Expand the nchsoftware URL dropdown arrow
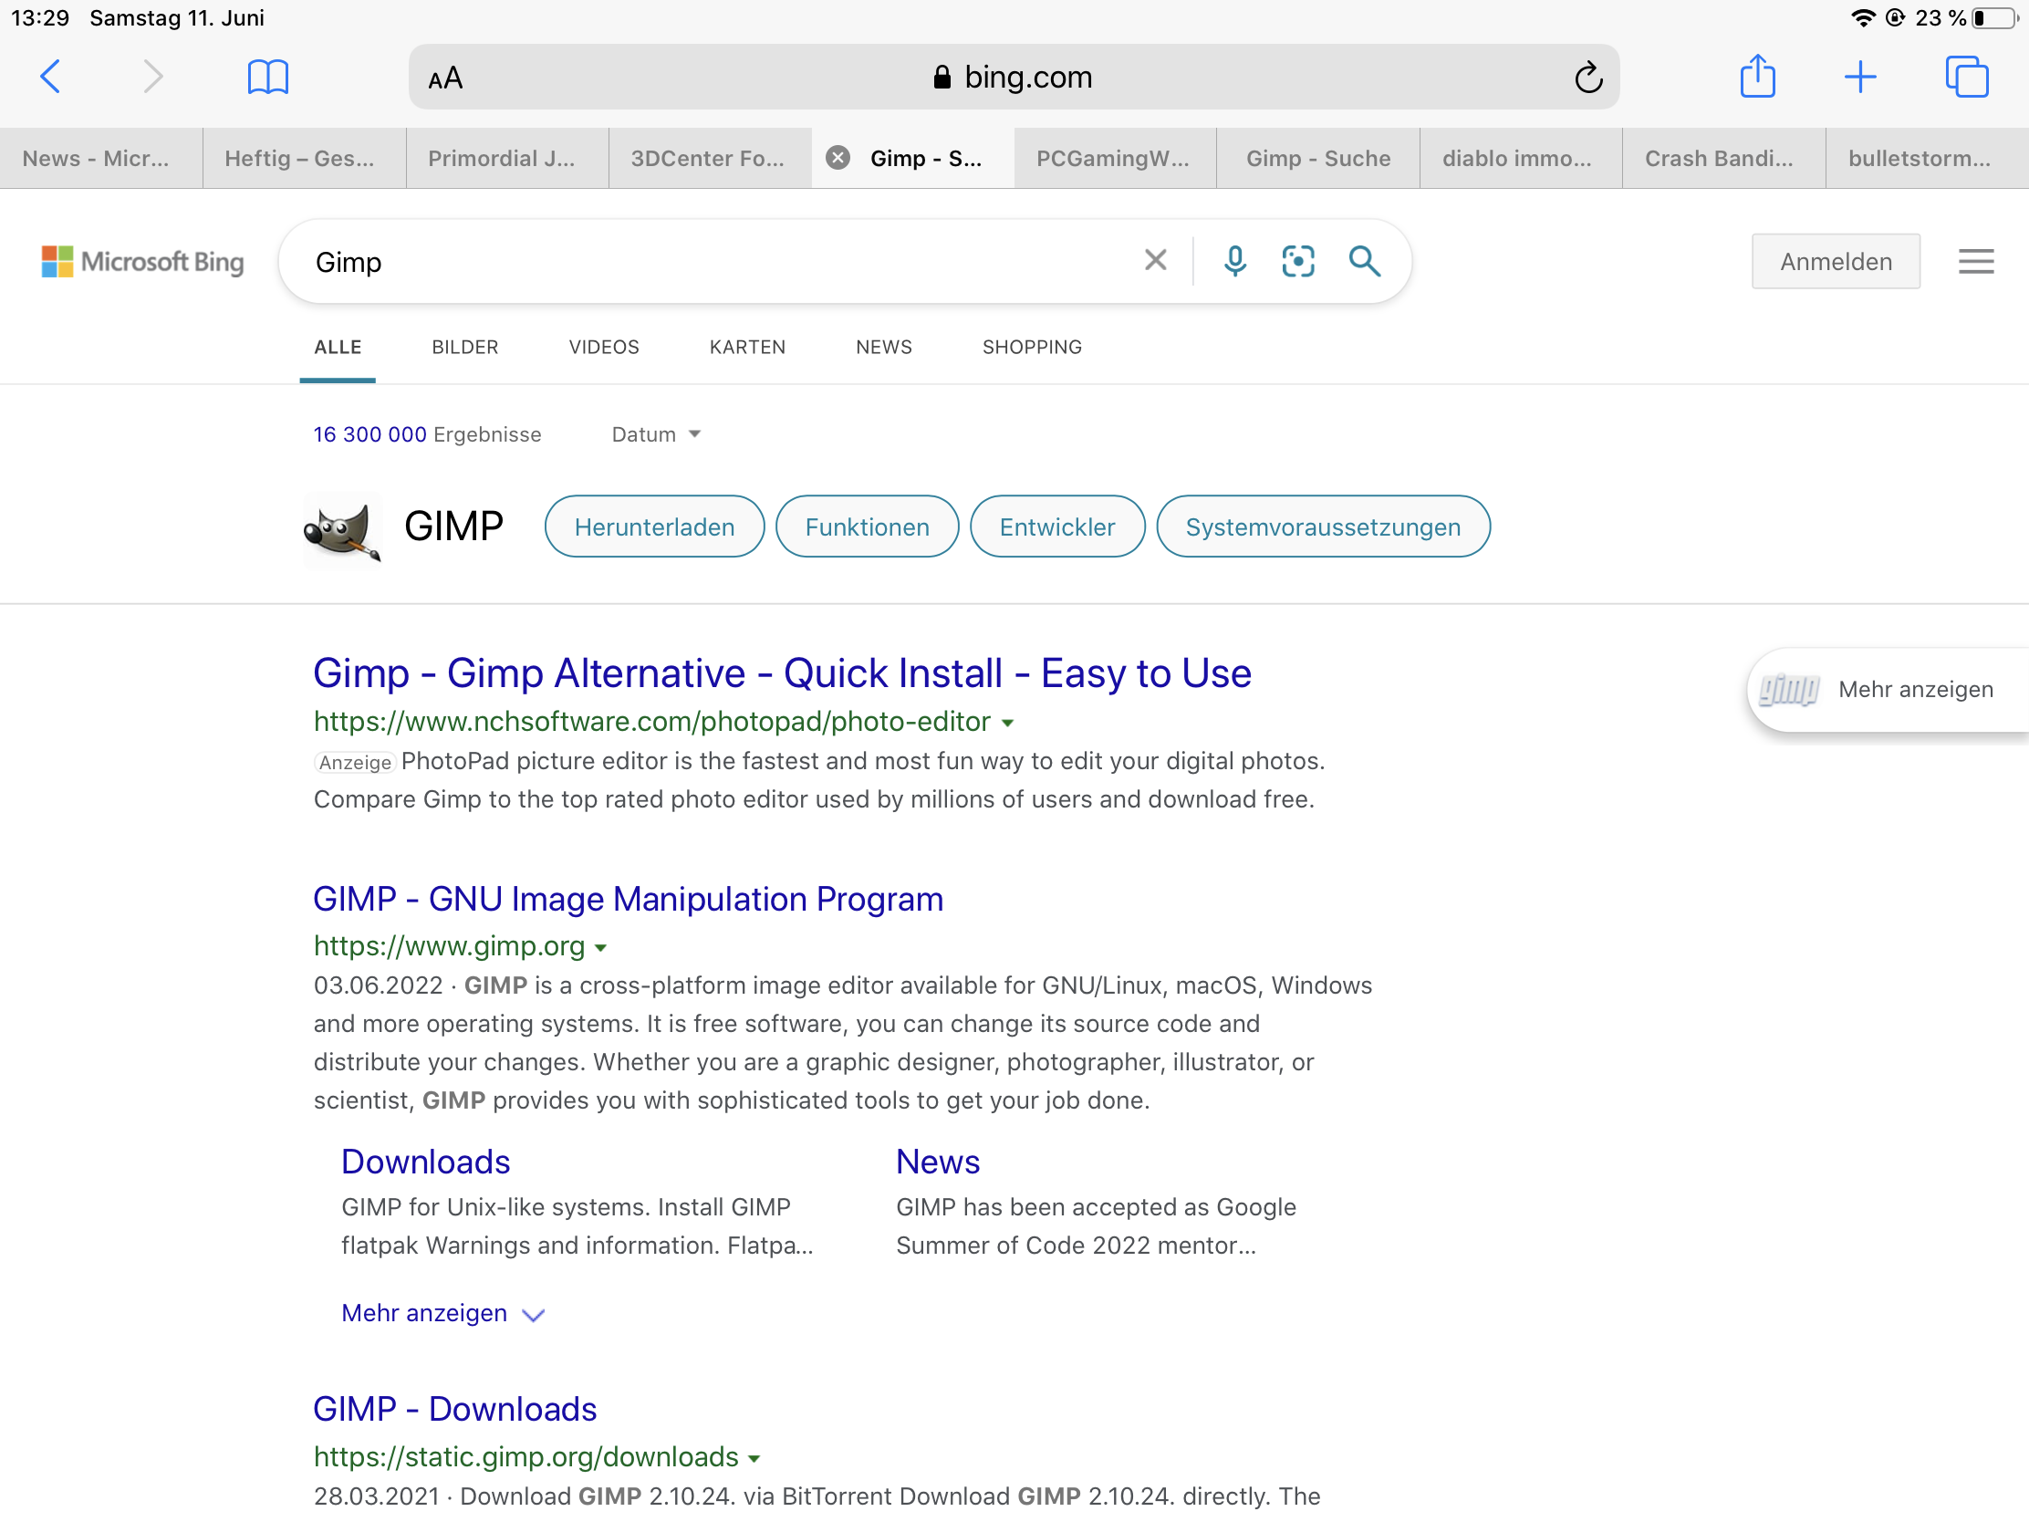Viewport: 2029px width, 1522px height. (x=1007, y=723)
